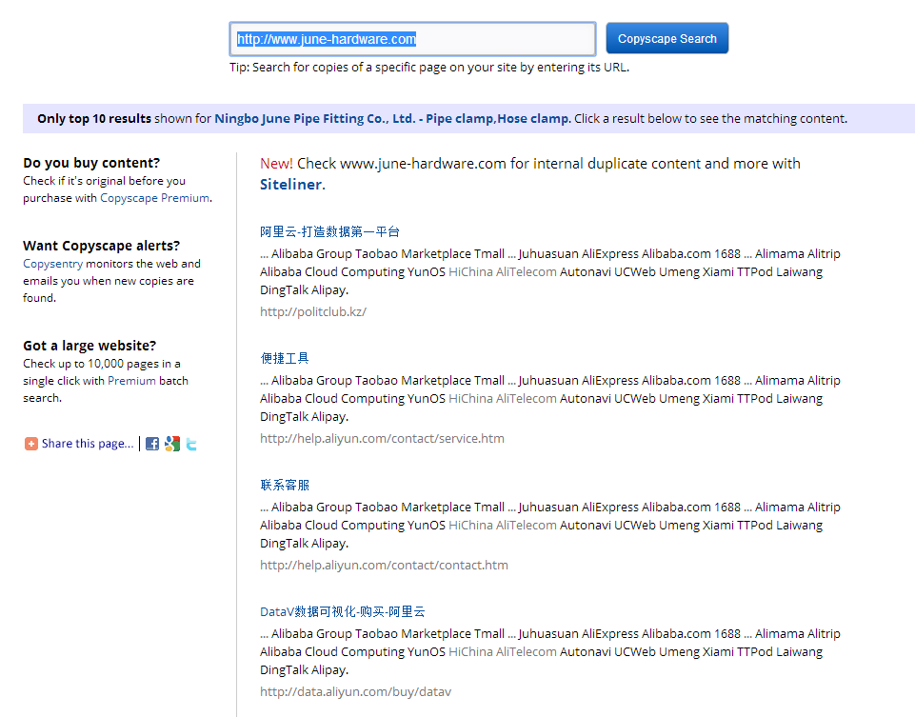The width and height of the screenshot is (915, 717).
Task: Click the Facebook share icon
Action: coord(152,444)
